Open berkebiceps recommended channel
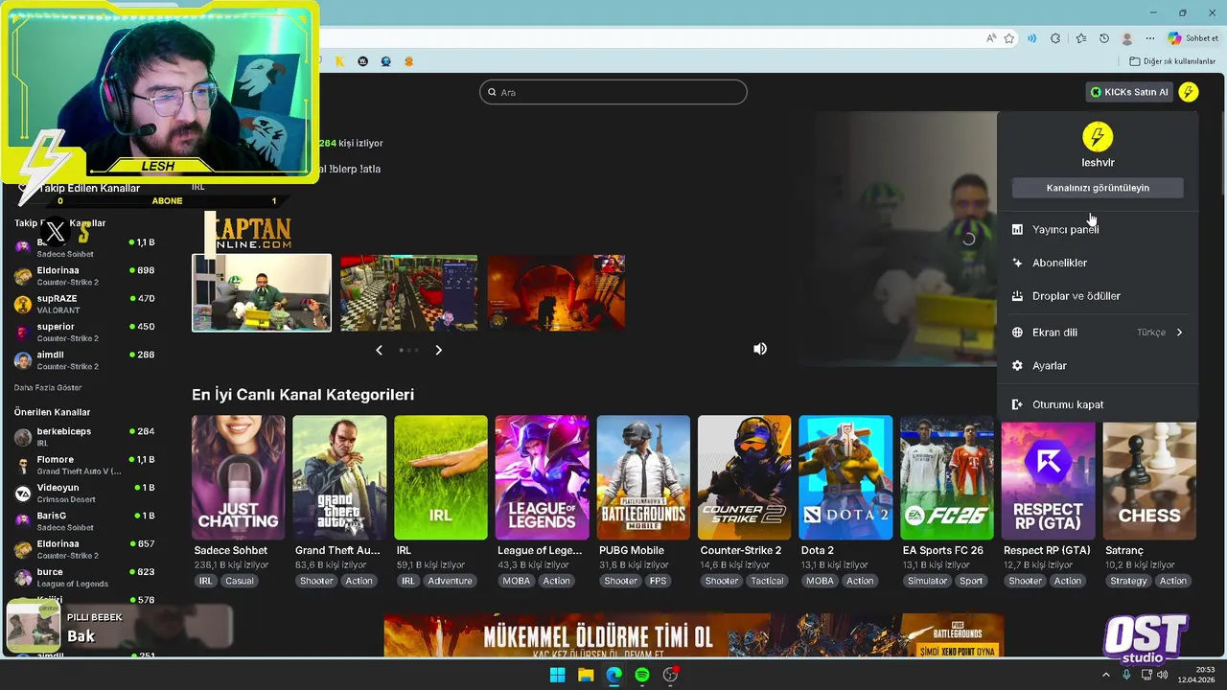The height and width of the screenshot is (690, 1227). click(84, 437)
